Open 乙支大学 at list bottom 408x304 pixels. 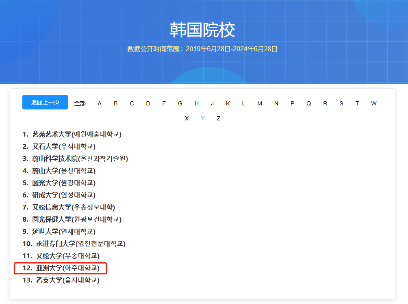pyautogui.click(x=67, y=280)
